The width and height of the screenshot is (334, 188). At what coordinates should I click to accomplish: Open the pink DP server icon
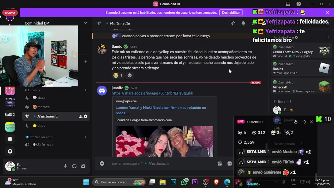coord(10,91)
